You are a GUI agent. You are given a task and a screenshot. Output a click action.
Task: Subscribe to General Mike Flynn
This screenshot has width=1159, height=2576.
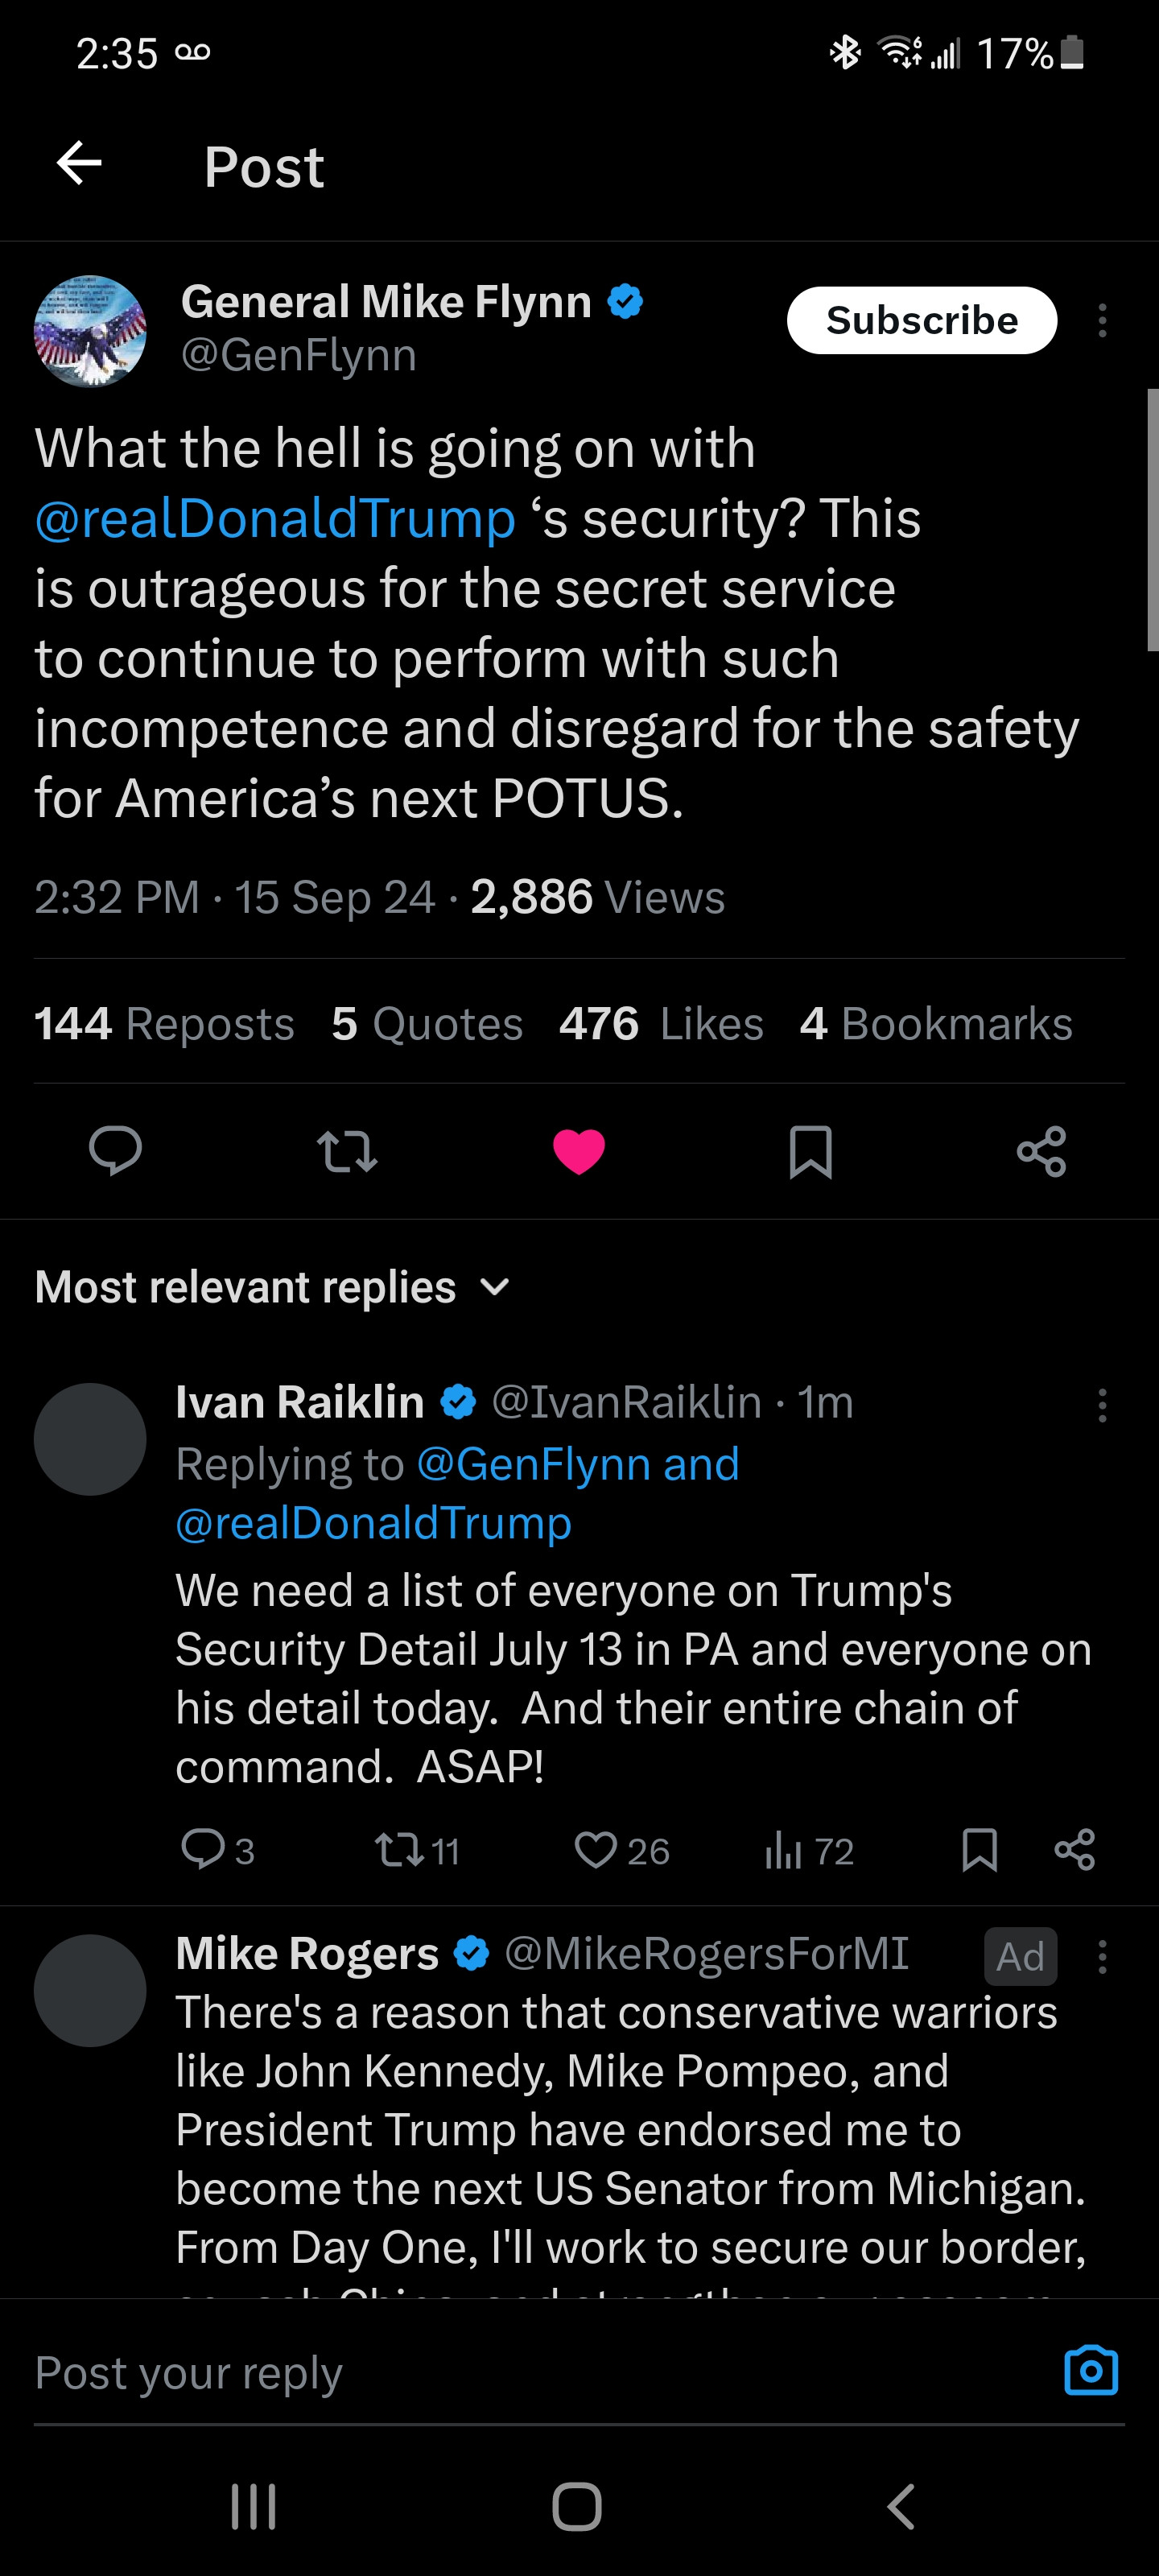[921, 320]
